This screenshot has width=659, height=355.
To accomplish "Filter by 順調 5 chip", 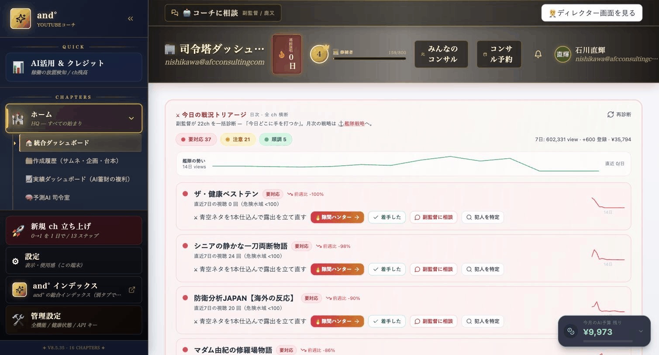I will 276,139.
